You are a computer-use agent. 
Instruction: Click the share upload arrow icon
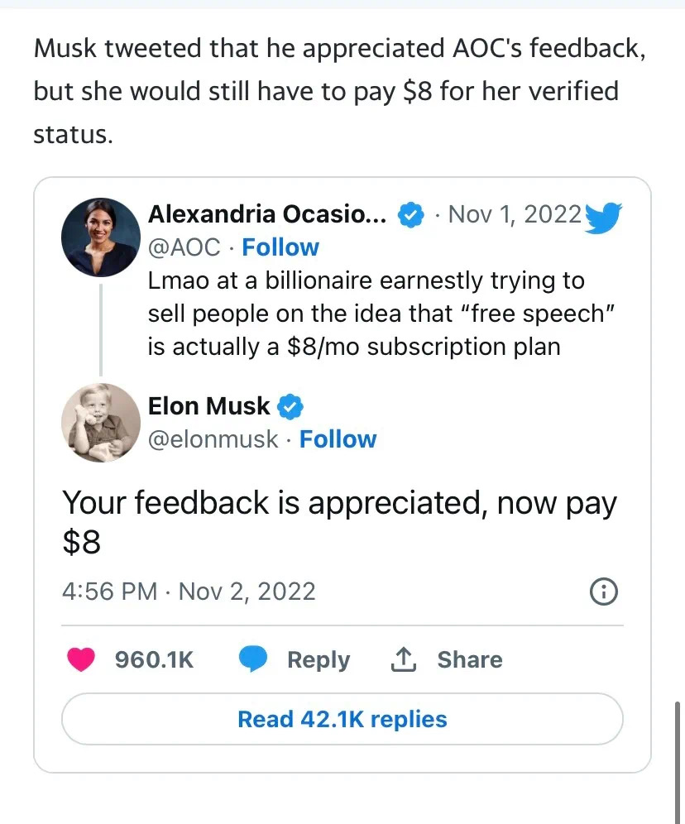pos(404,659)
